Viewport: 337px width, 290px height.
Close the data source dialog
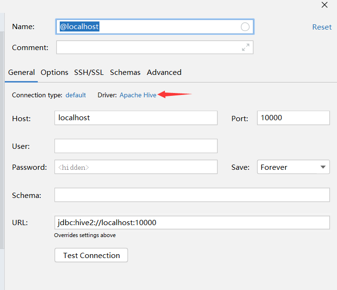(x=325, y=5)
